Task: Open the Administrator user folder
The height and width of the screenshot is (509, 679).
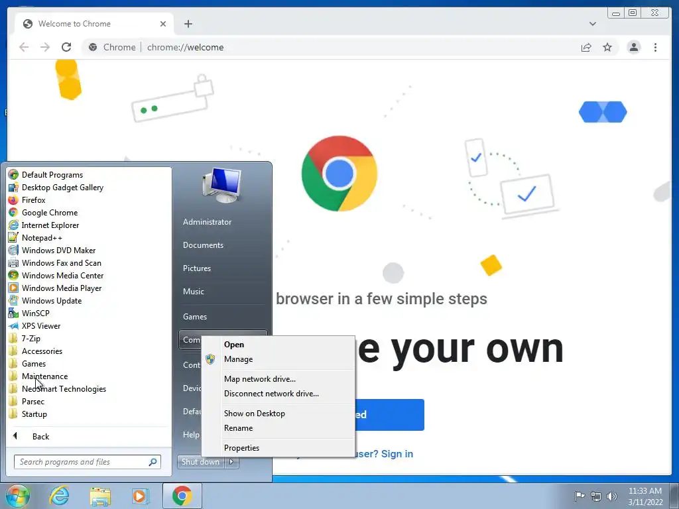Action: click(x=207, y=221)
